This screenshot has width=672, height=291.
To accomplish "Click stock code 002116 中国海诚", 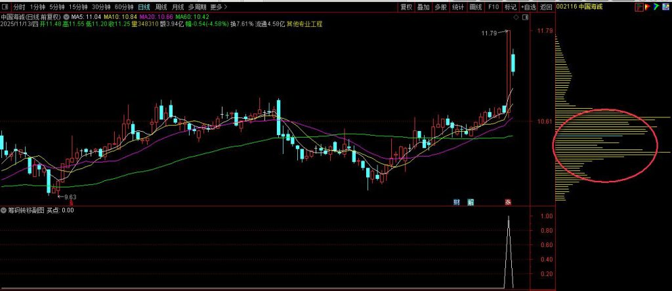I will (579, 7).
